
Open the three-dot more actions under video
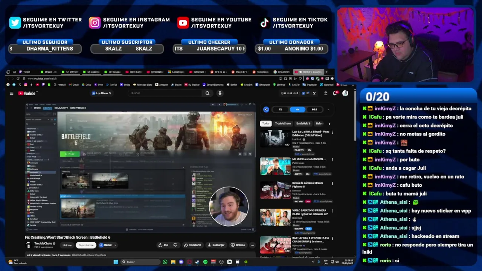[252, 245]
